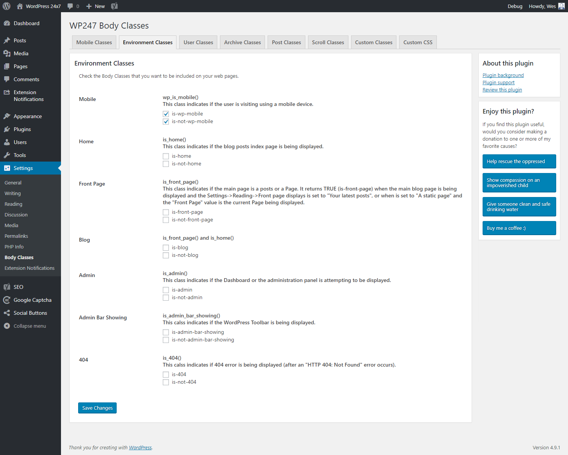Open the Review this plugin link
This screenshot has height=455, width=568.
click(x=502, y=90)
